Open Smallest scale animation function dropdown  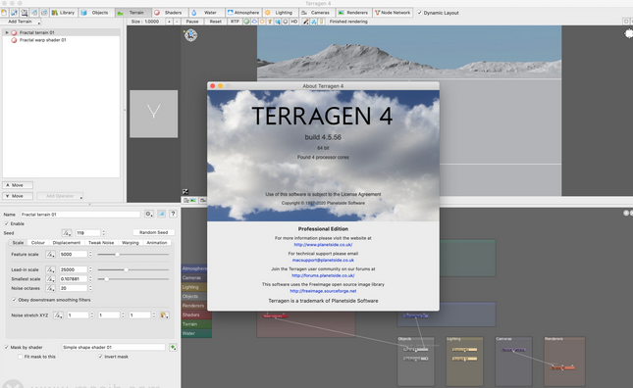[x=50, y=279]
